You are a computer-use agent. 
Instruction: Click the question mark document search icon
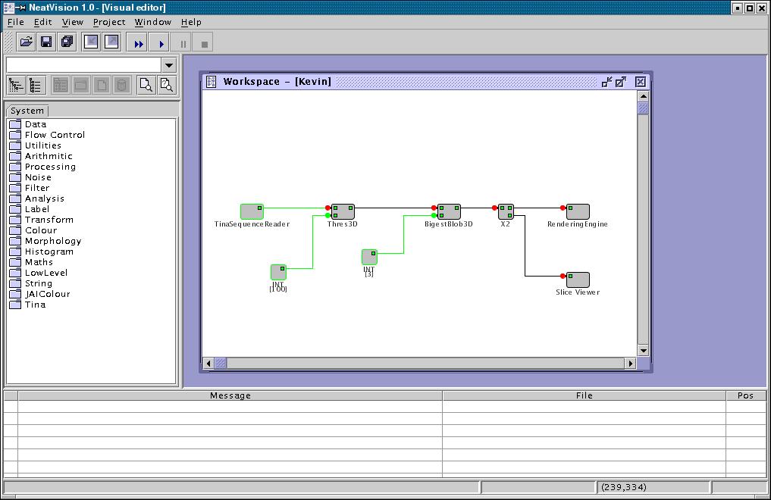166,86
